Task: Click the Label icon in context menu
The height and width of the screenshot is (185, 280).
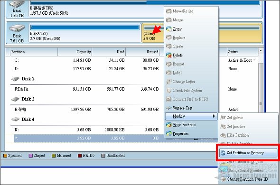Action: pyautogui.click(x=169, y=73)
